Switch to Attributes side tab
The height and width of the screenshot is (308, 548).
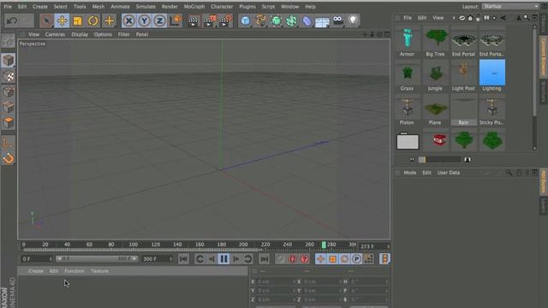click(x=544, y=181)
